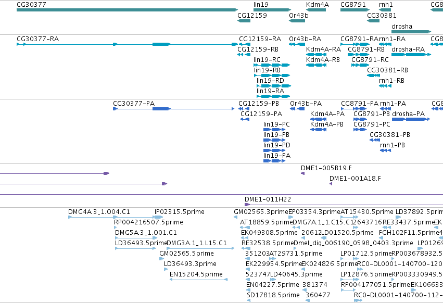The height and width of the screenshot is (303, 443).
Task: Select the lin19-PC protein
Action: coord(274,130)
